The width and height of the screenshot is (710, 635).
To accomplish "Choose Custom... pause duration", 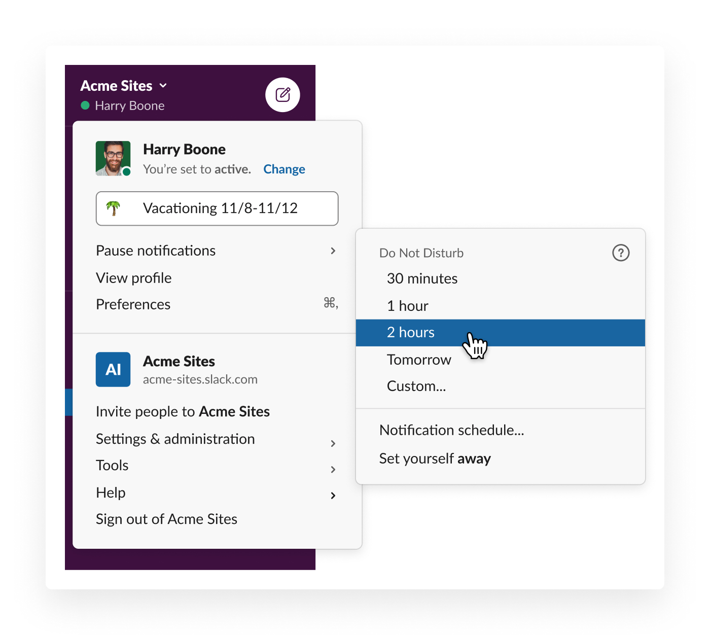I will (x=501, y=386).
